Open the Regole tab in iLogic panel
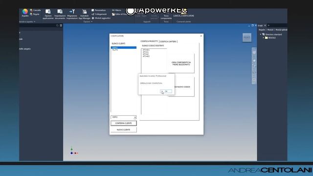The height and width of the screenshot is (176, 313). point(262,30)
